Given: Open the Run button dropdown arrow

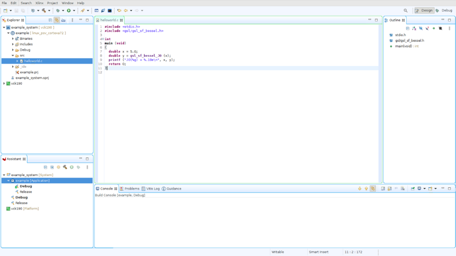Looking at the screenshot, I should pos(74,10).
